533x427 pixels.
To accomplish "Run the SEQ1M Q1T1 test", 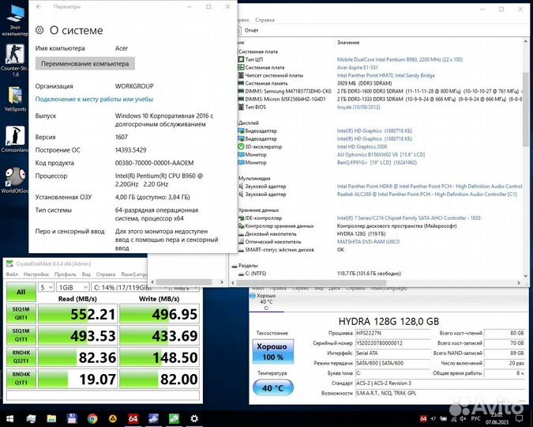I will [x=21, y=335].
